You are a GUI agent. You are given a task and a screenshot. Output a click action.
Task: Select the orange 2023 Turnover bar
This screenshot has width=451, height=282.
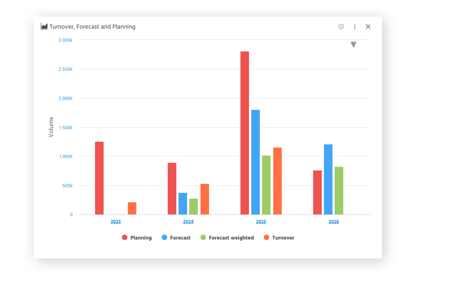pos(132,209)
